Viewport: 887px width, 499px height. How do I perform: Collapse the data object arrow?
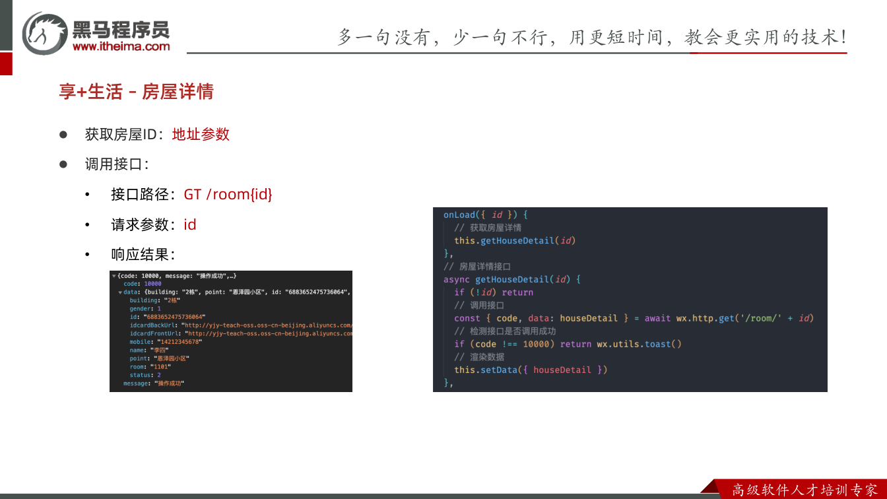120,292
